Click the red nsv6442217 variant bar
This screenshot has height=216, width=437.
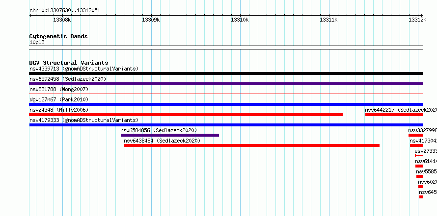(394, 115)
